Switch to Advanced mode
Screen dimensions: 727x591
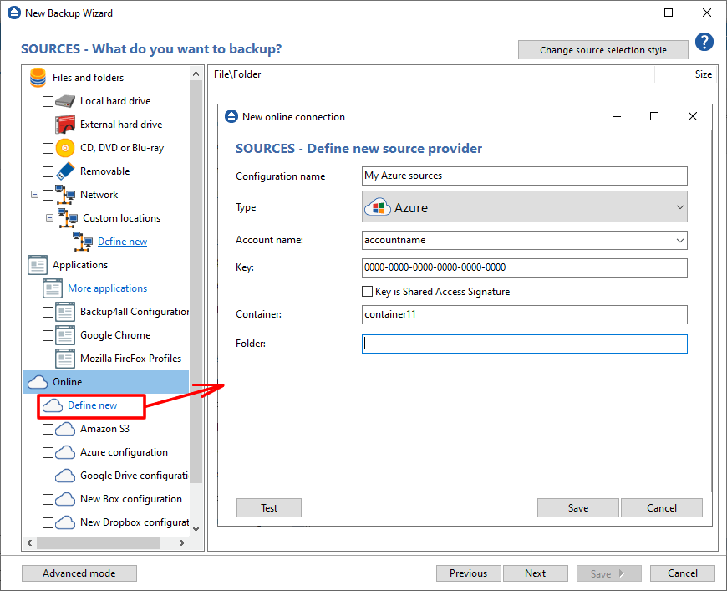(x=79, y=573)
